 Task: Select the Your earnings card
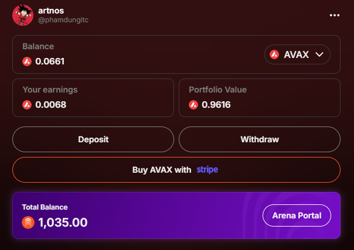(x=93, y=98)
